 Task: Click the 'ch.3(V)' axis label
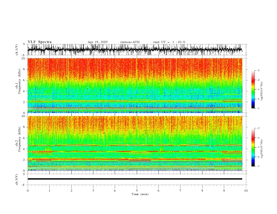point(17,179)
